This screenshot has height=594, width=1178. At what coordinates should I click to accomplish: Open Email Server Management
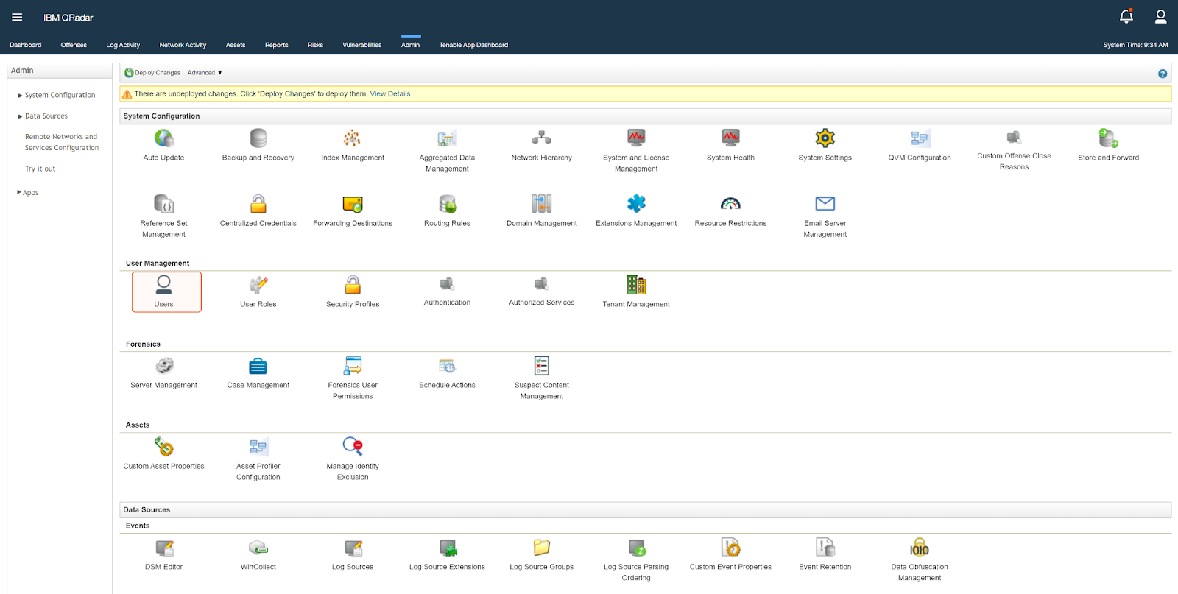(825, 204)
